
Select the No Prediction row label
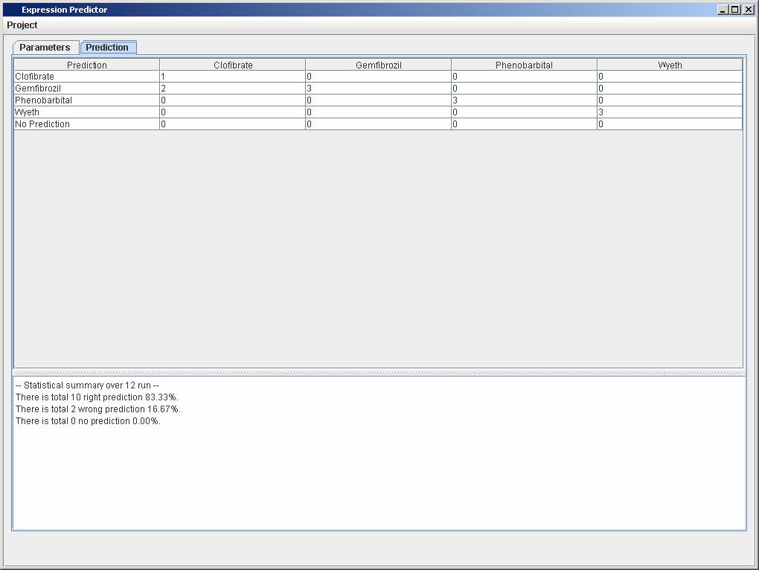(x=86, y=124)
